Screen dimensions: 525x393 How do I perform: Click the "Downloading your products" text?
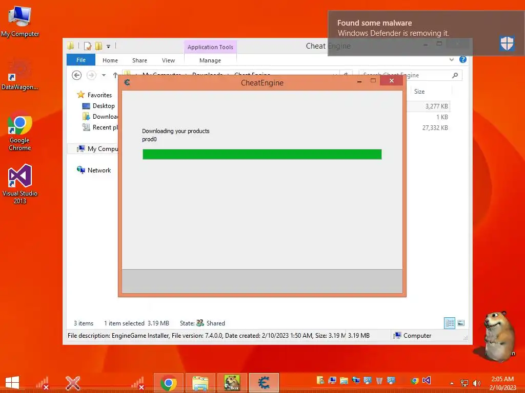click(x=176, y=131)
